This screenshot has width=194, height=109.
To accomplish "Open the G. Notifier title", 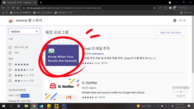I will [90, 83].
